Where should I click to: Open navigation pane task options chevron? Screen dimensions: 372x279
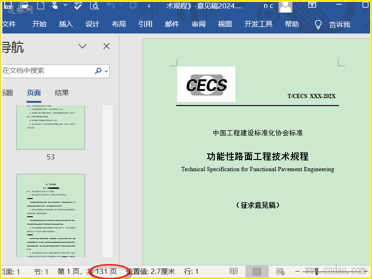pyautogui.click(x=82, y=46)
